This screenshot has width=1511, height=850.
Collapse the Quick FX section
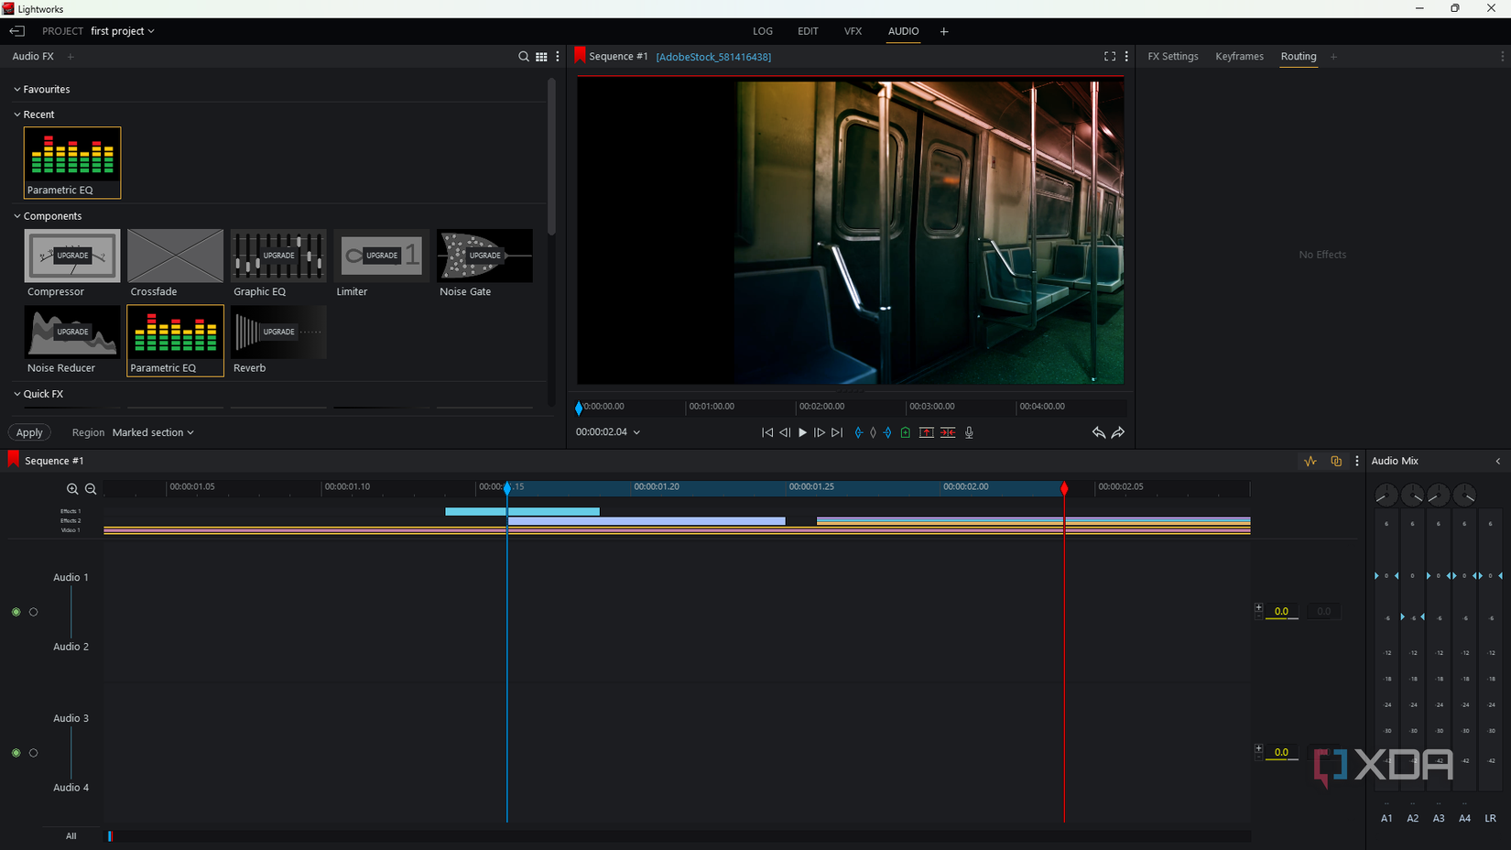point(16,394)
